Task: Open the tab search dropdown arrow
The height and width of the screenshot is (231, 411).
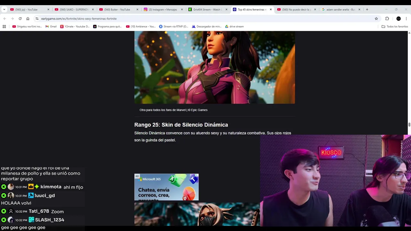Action: [x=4, y=10]
